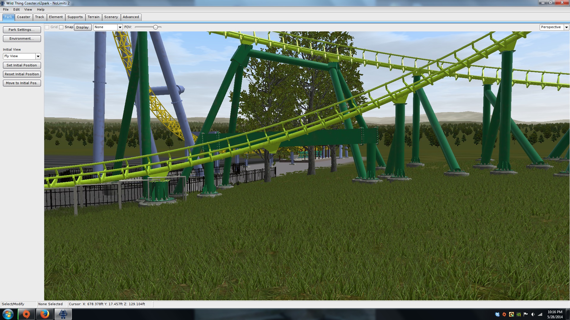Switch to the Supports tab
The image size is (570, 320).
75,17
